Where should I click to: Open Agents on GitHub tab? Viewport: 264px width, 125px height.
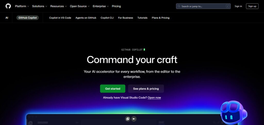[x=86, y=18]
